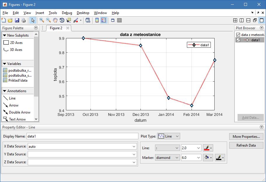The width and height of the screenshot is (266, 182).
Task: Select the Data Cursor tool
Action: 69,20
